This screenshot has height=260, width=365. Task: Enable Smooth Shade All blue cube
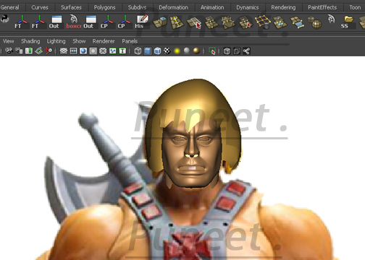148,51
